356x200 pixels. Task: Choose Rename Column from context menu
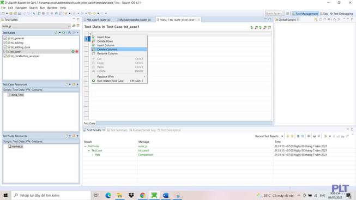click(119, 53)
